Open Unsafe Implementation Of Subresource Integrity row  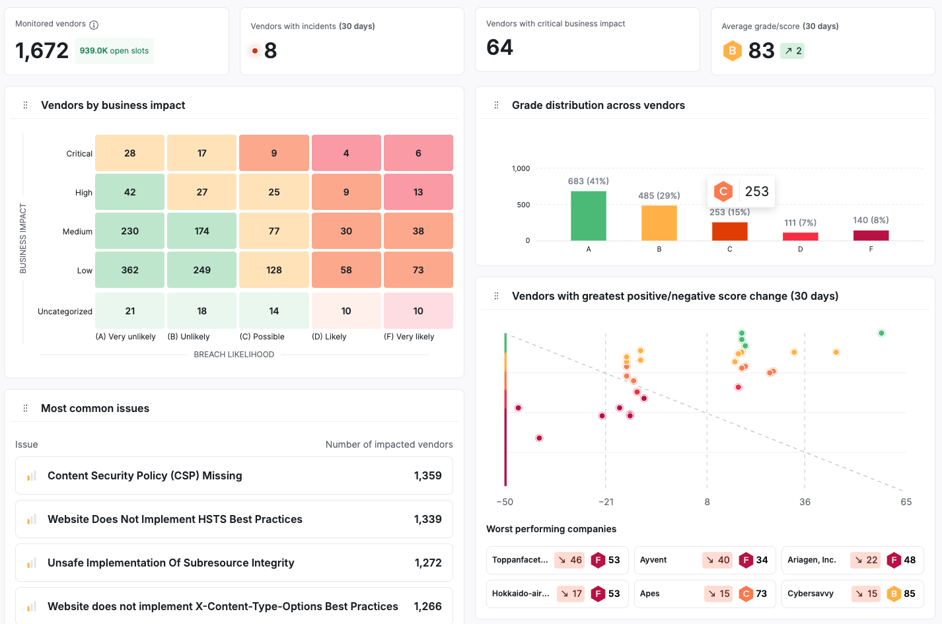(x=234, y=563)
